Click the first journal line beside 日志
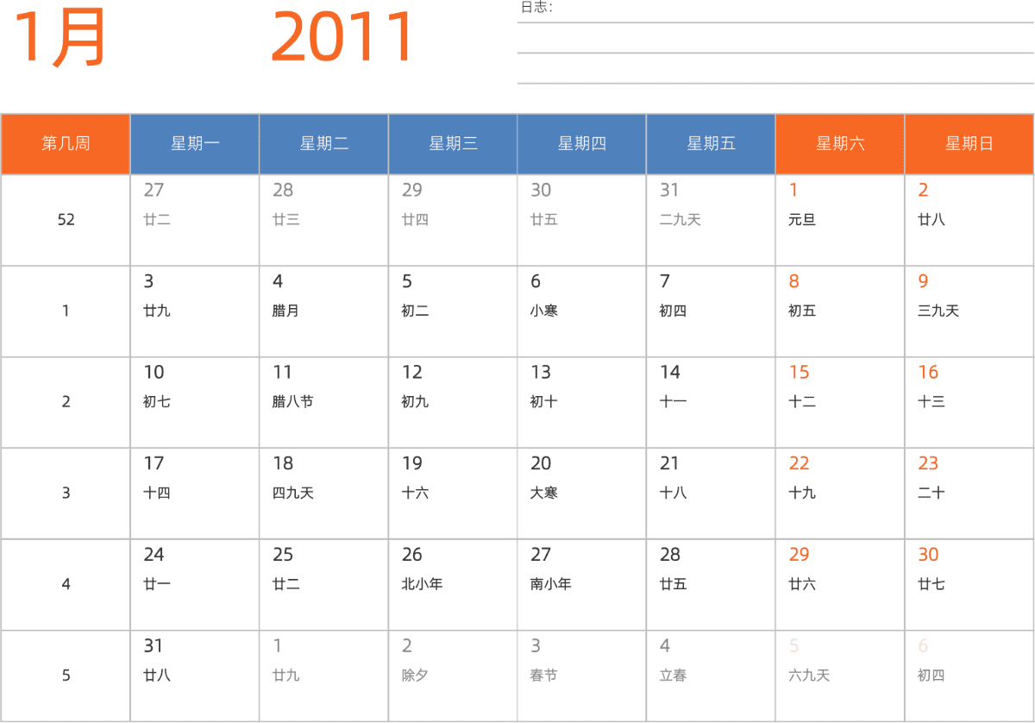The height and width of the screenshot is (723, 1035). [775, 22]
